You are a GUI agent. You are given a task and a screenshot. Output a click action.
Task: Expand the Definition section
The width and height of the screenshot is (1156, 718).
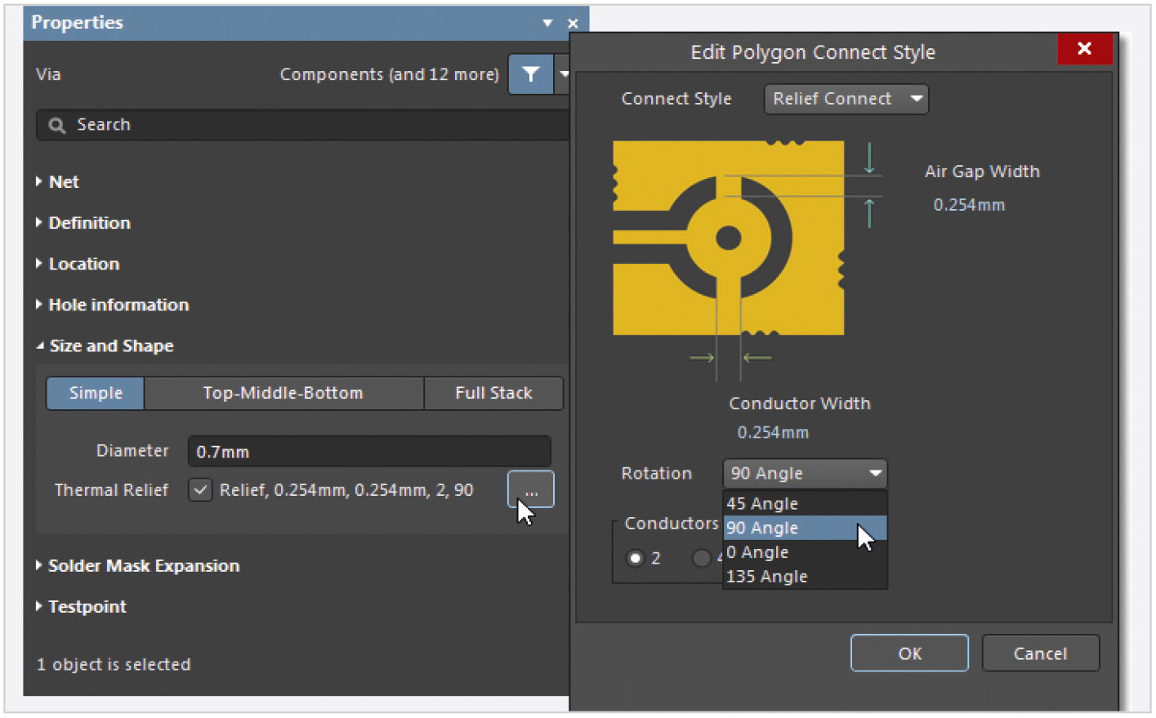coord(83,223)
